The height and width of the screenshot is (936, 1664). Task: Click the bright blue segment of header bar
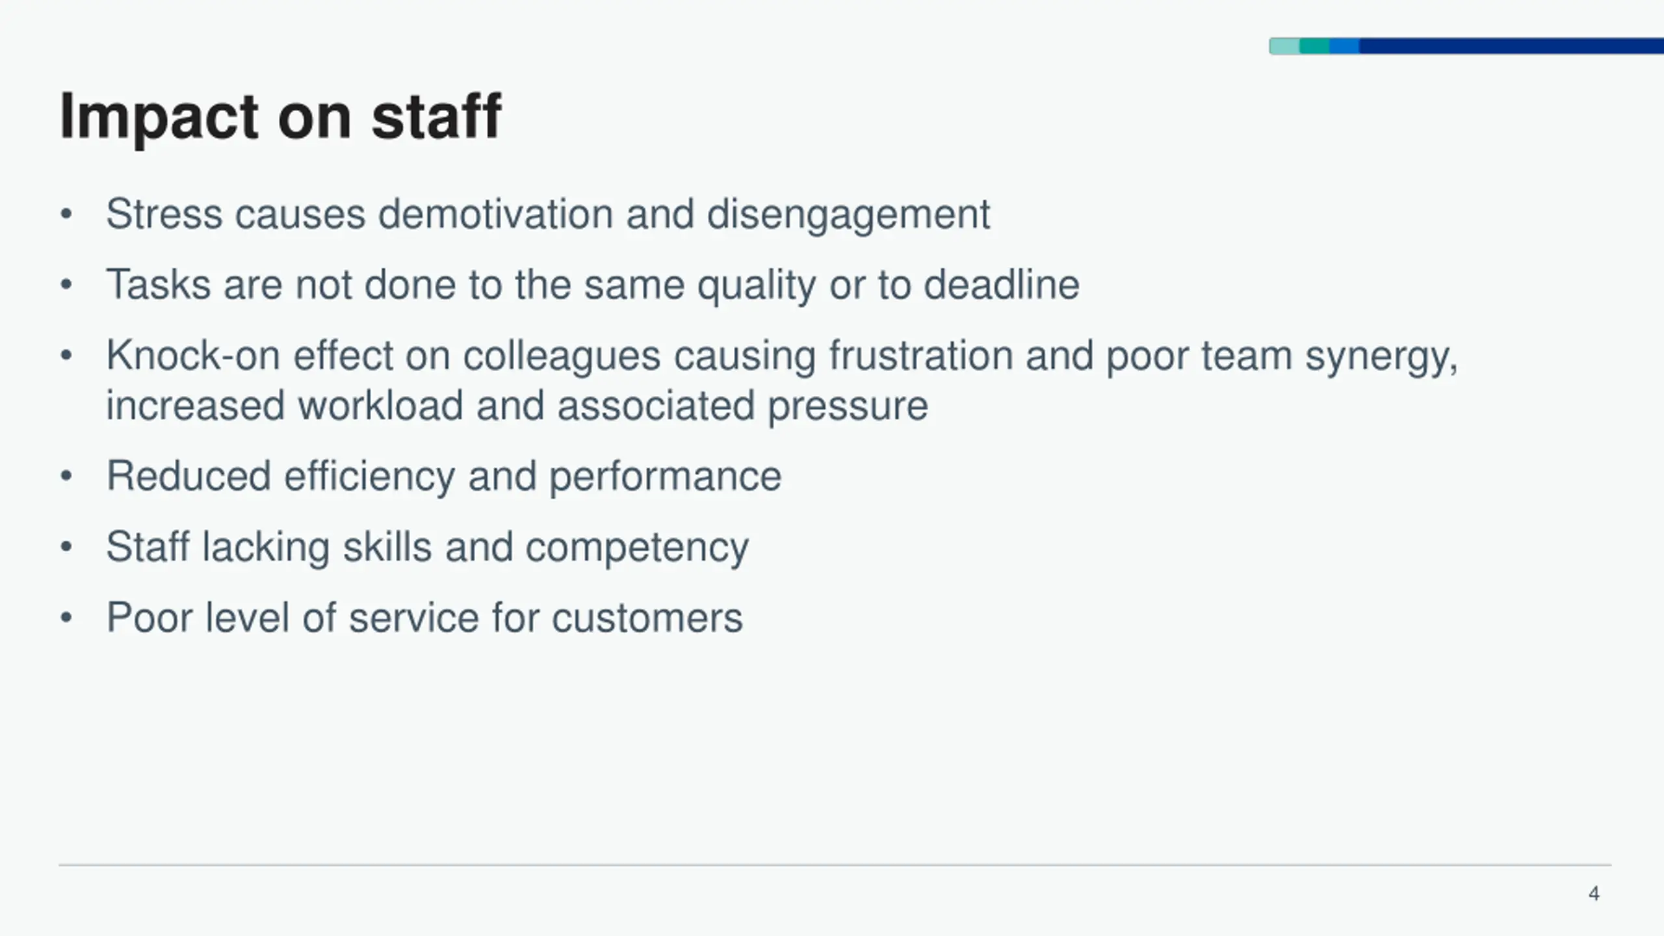tap(1344, 46)
